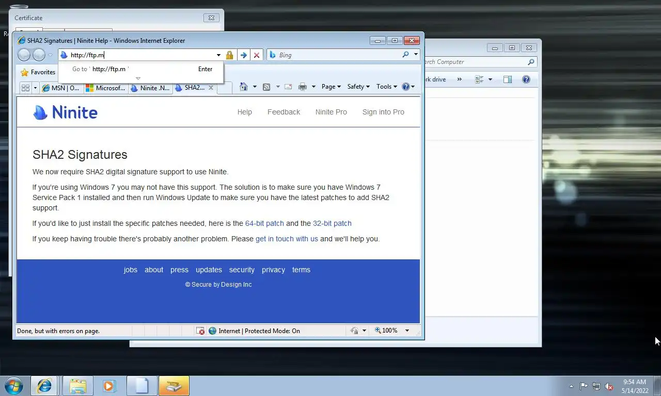Click the Read Mail icon
Screen dimensions: 661x396
288,87
